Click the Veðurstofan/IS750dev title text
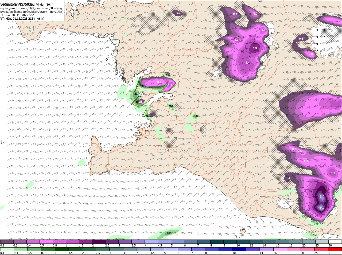Image resolution: width=342 pixels, height=255 pixels. (17, 5)
